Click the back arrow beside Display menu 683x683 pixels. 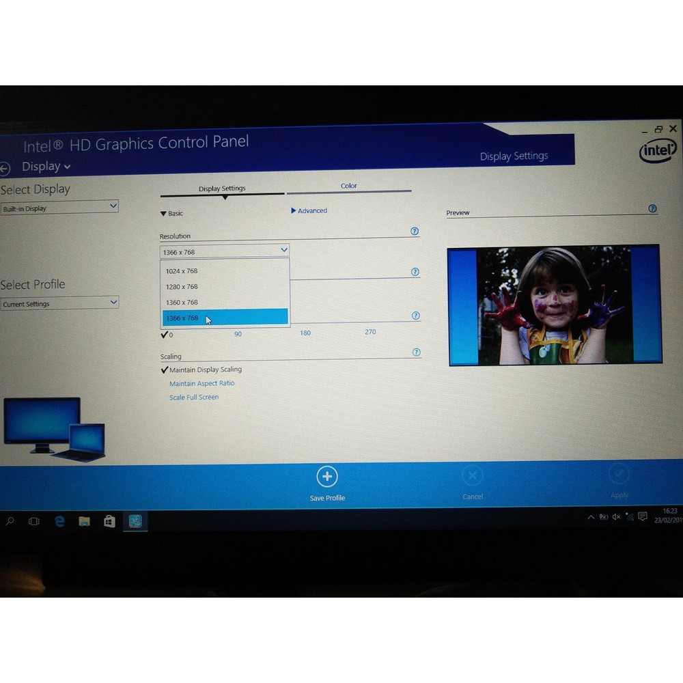pyautogui.click(x=5, y=168)
